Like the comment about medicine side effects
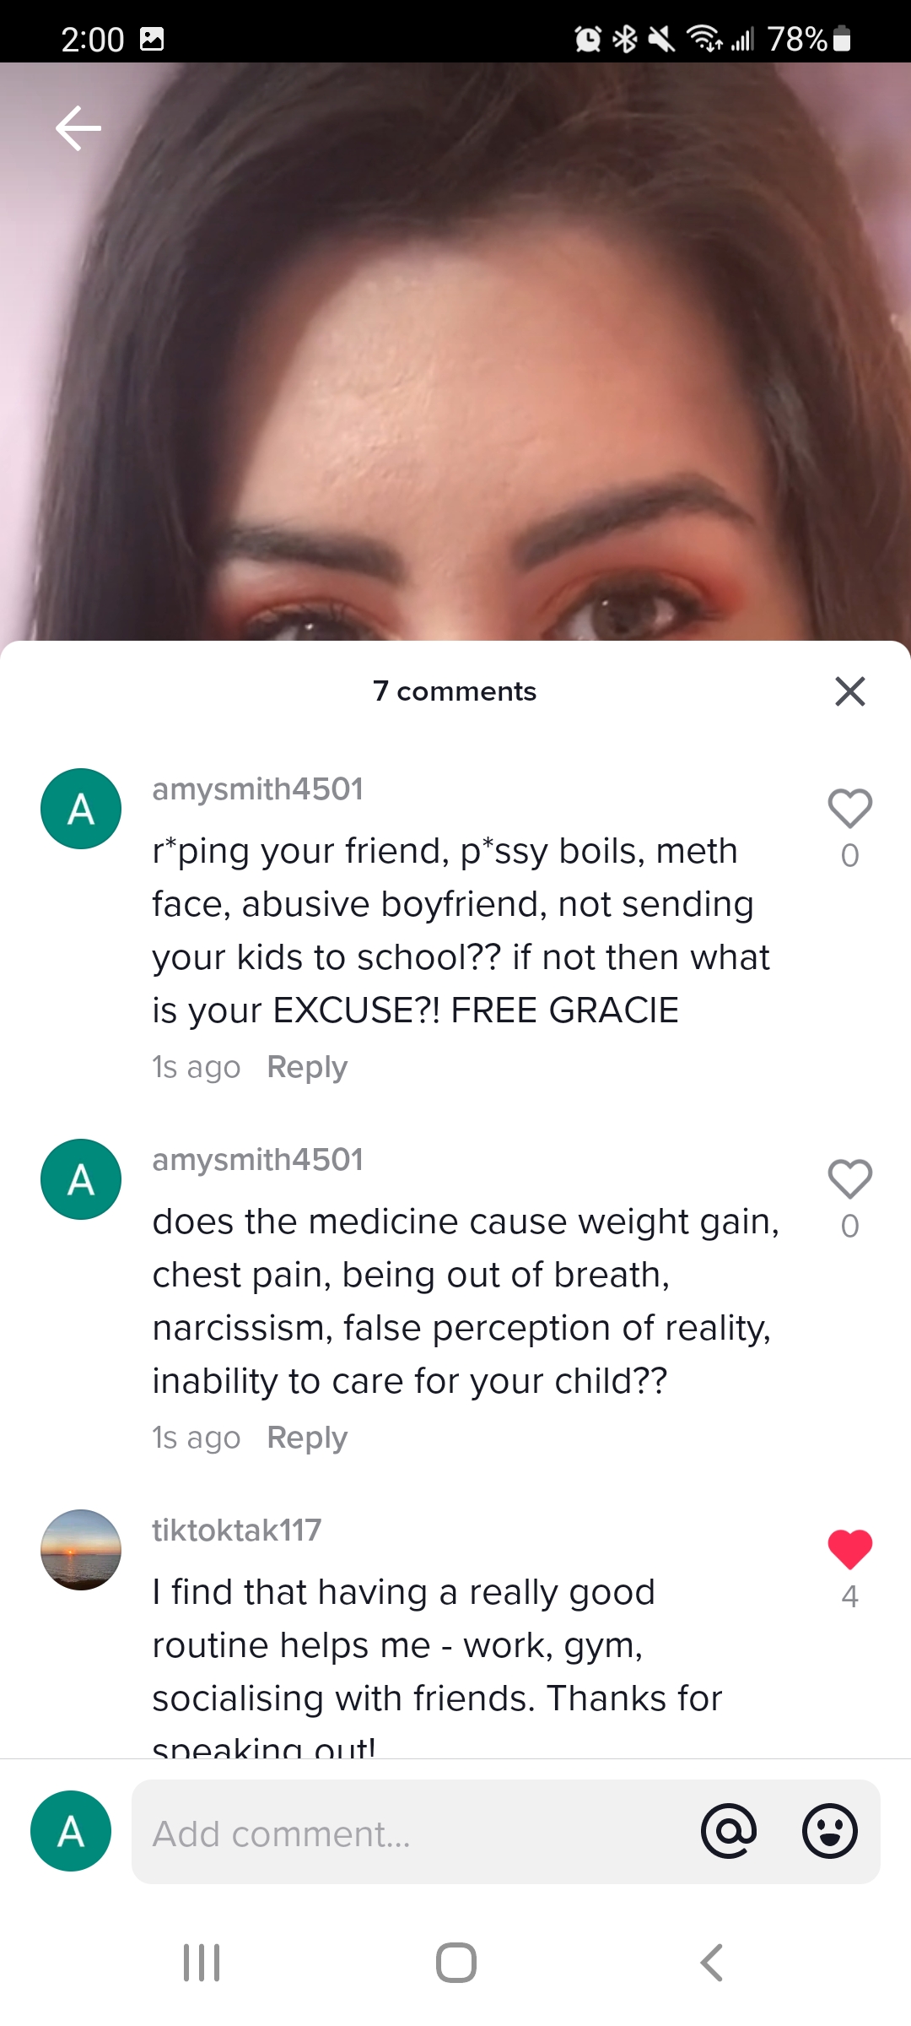The height and width of the screenshot is (2026, 911). pos(849,1179)
